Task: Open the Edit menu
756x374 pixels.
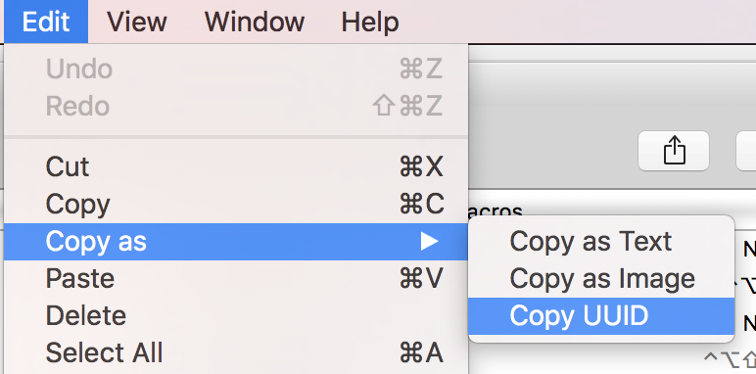Action: click(46, 22)
